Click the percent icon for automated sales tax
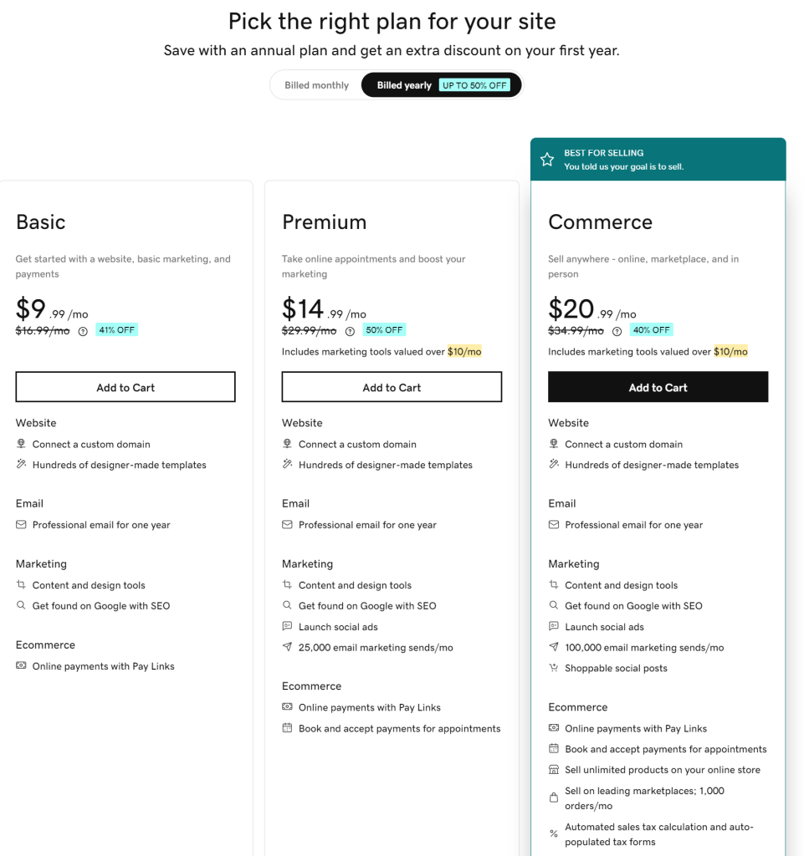Image resolution: width=804 pixels, height=856 pixels. click(x=553, y=833)
